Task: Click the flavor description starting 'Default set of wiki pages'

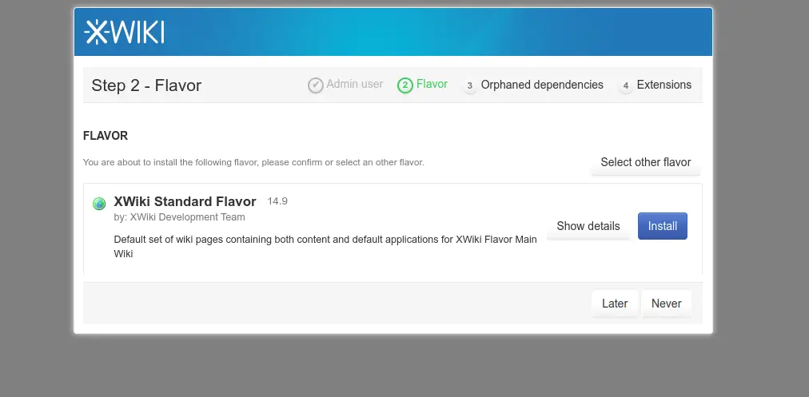Action: click(x=325, y=247)
